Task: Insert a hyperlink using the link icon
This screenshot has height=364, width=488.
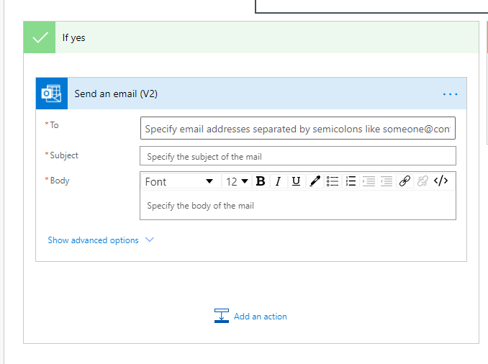Action: coord(405,181)
